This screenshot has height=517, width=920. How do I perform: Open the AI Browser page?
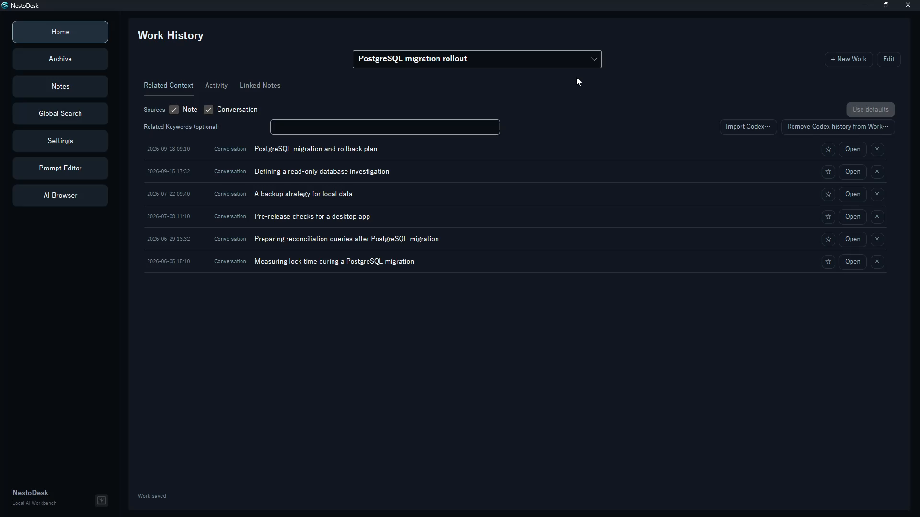pos(60,196)
